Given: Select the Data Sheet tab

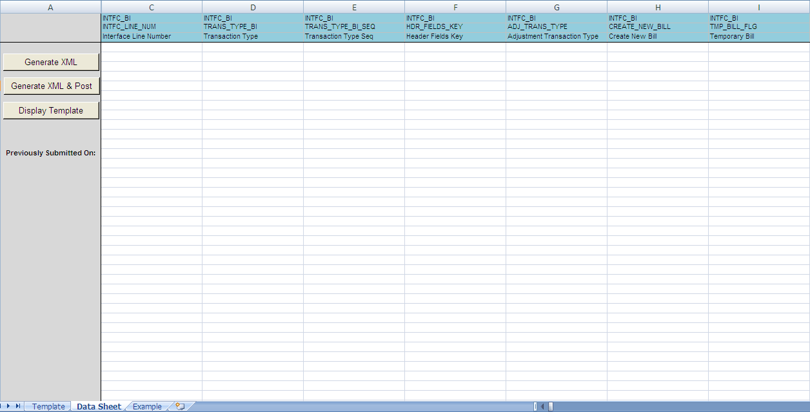Looking at the screenshot, I should [x=99, y=406].
